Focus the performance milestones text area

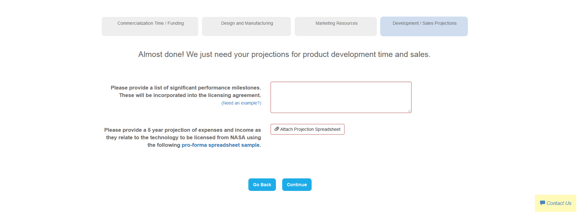pos(341,97)
